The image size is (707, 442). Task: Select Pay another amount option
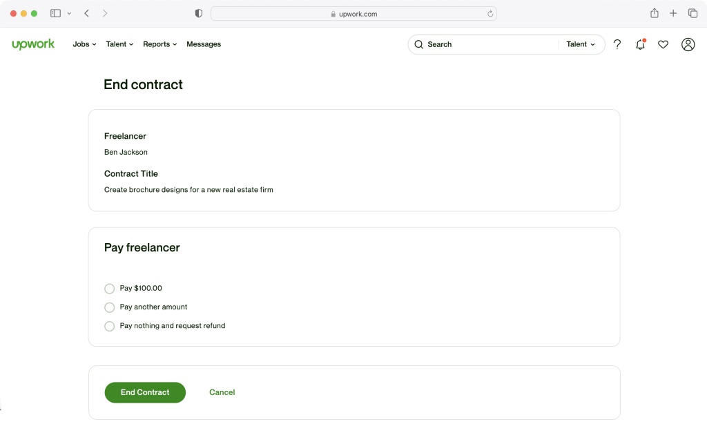[109, 307]
